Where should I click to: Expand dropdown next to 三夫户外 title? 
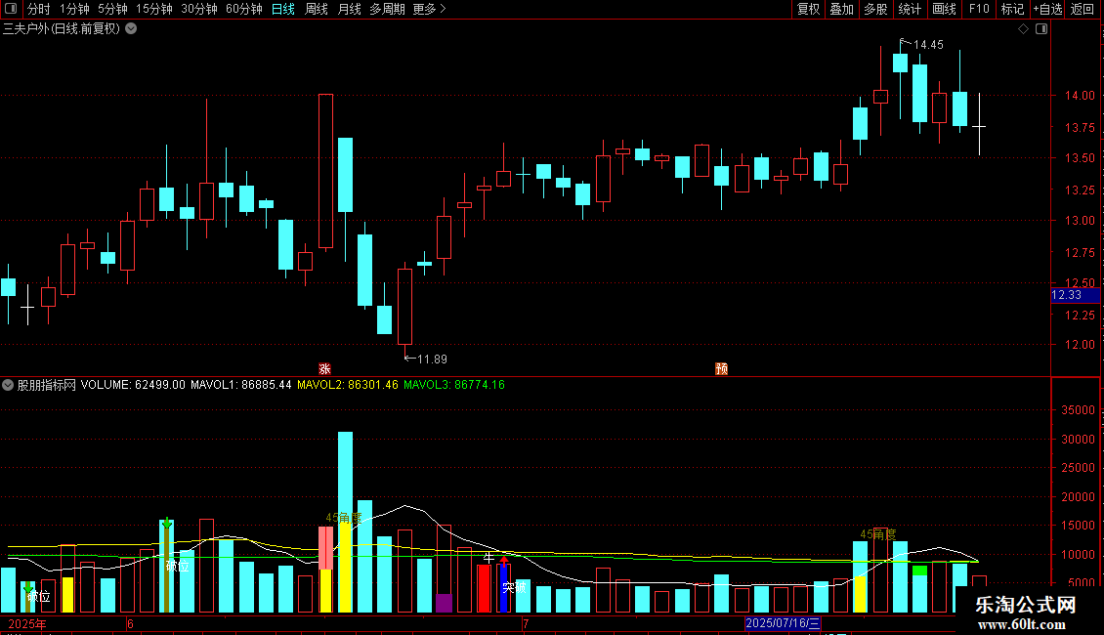131,29
